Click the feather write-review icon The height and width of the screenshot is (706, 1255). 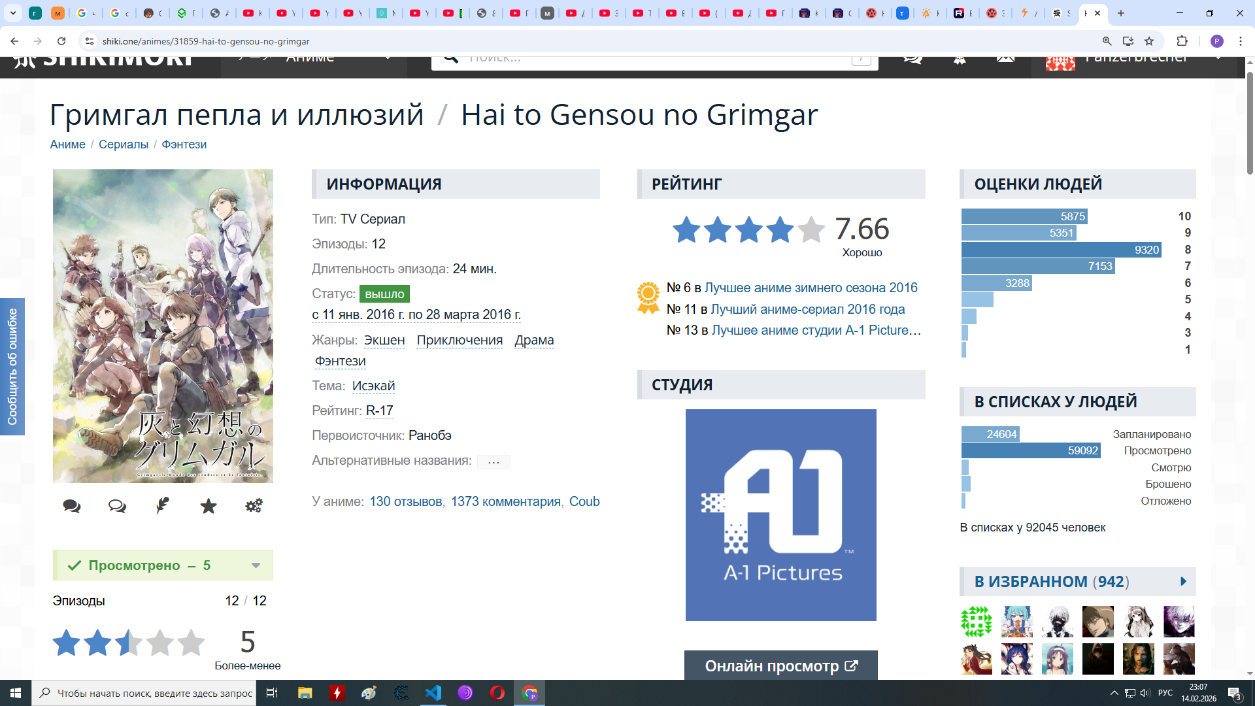[x=163, y=506]
